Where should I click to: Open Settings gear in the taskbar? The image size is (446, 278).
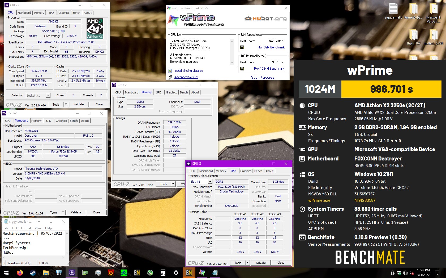pyautogui.click(x=176, y=272)
